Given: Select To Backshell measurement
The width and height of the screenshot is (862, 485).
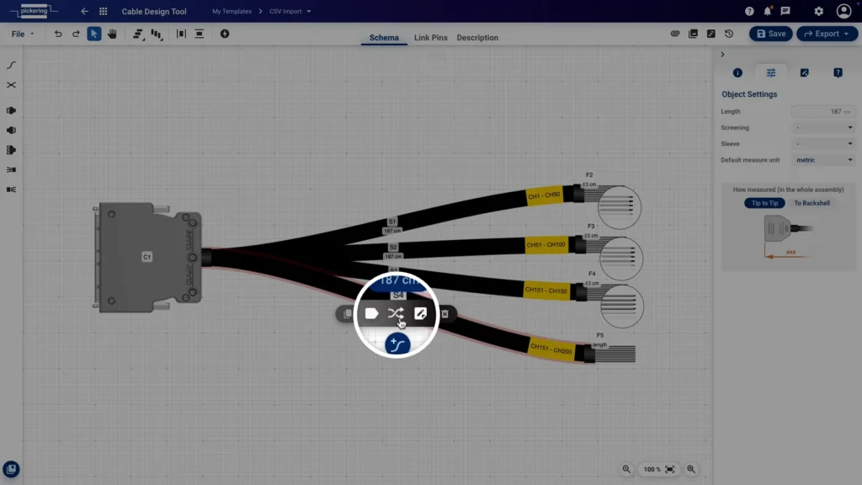Looking at the screenshot, I should [812, 203].
